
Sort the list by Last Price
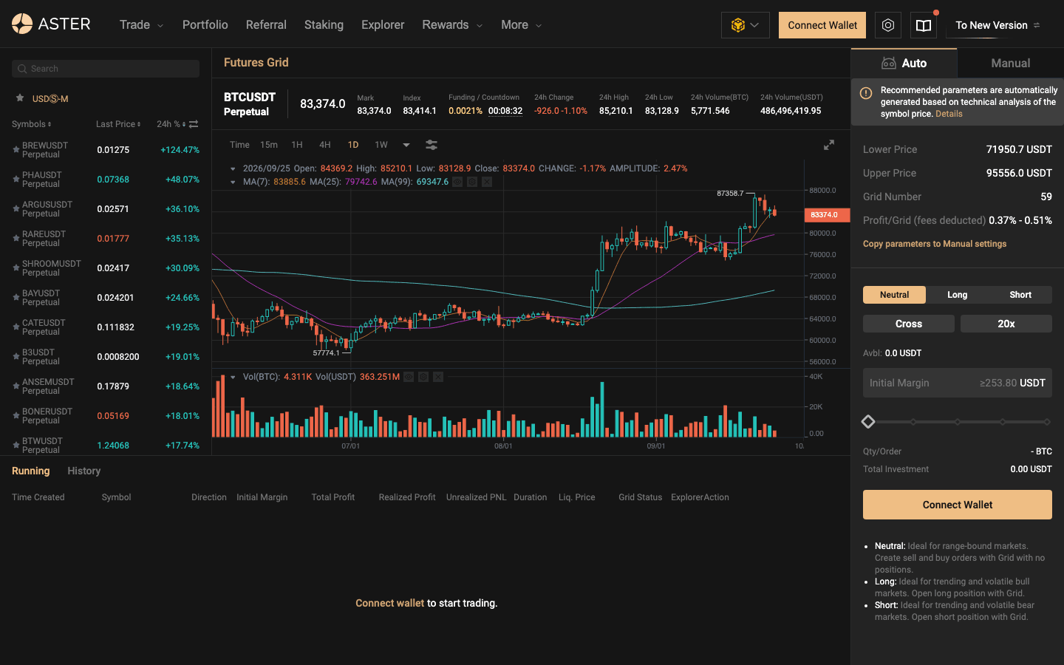click(x=118, y=124)
